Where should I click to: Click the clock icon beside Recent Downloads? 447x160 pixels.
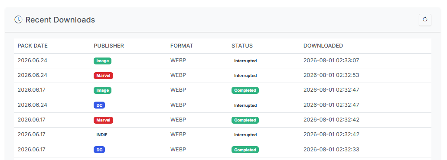tap(18, 20)
